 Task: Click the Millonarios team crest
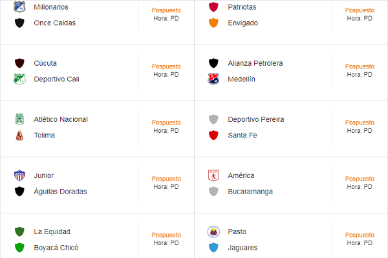(x=19, y=7)
